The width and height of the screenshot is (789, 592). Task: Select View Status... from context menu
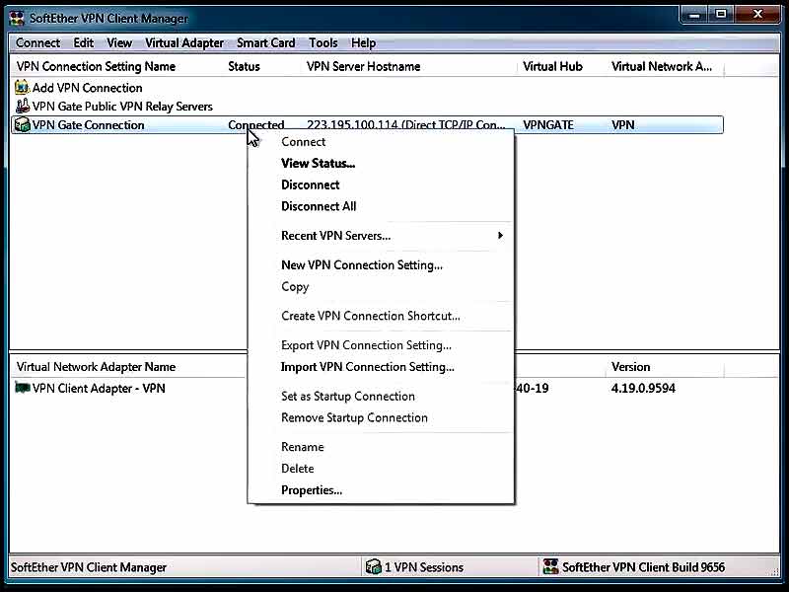click(318, 163)
